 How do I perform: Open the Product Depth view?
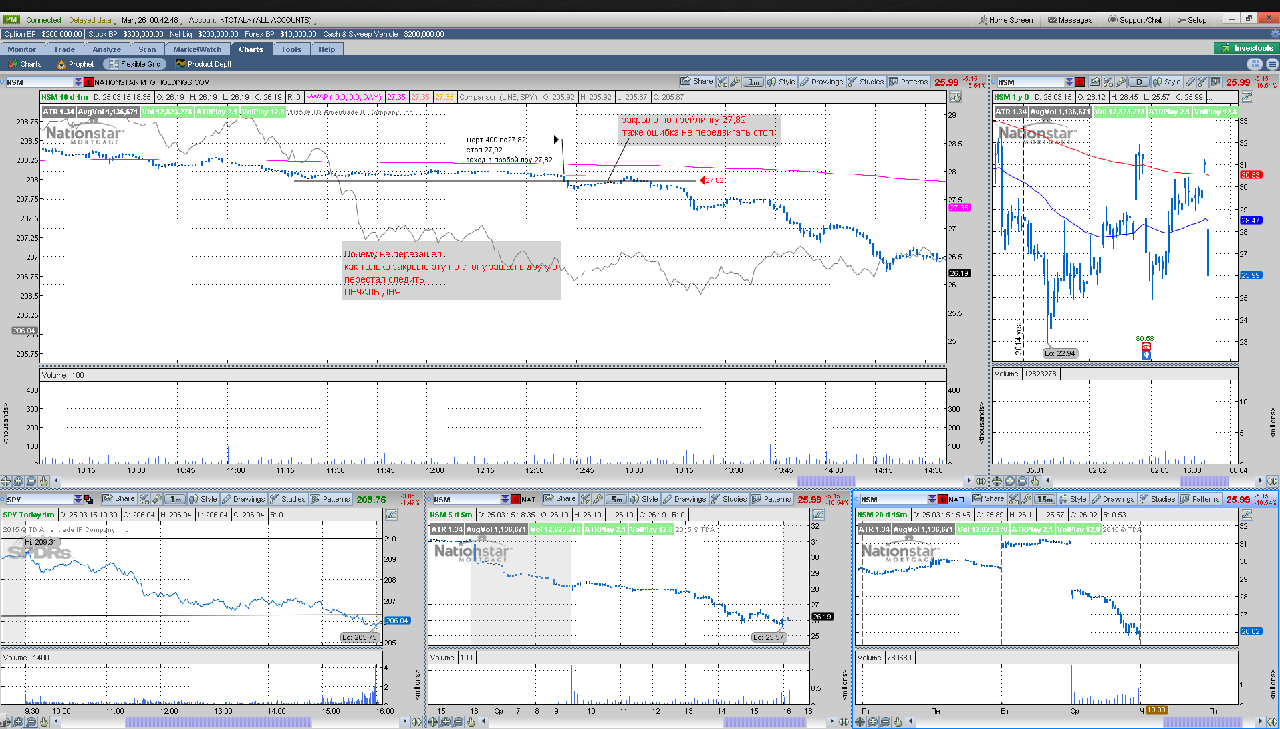pyautogui.click(x=205, y=64)
